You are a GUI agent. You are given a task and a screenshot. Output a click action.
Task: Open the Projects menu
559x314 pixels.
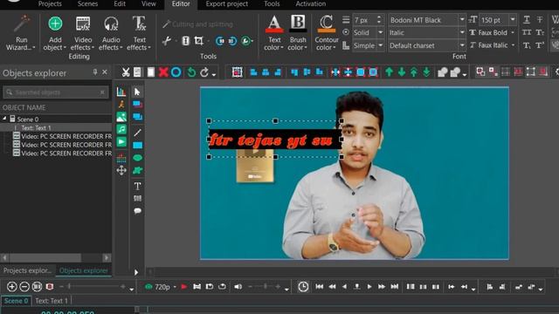[x=50, y=3]
